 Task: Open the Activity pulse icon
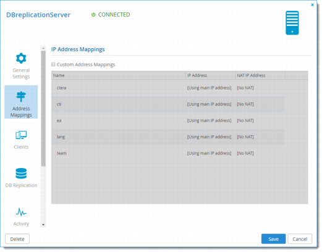point(21,212)
